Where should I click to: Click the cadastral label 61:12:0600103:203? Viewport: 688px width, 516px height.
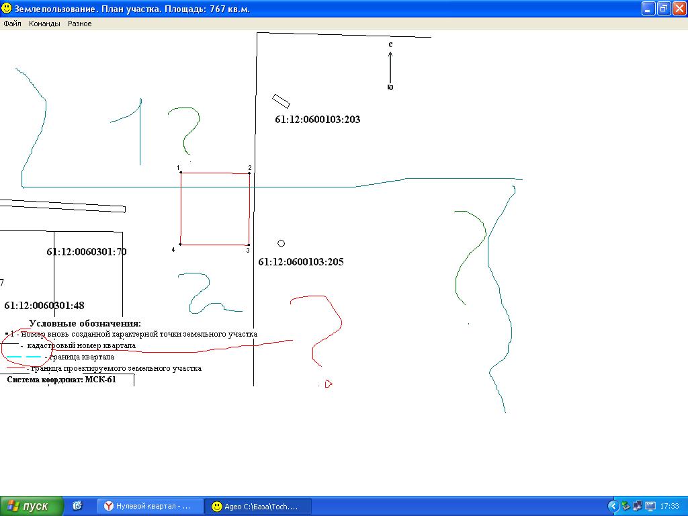click(318, 120)
